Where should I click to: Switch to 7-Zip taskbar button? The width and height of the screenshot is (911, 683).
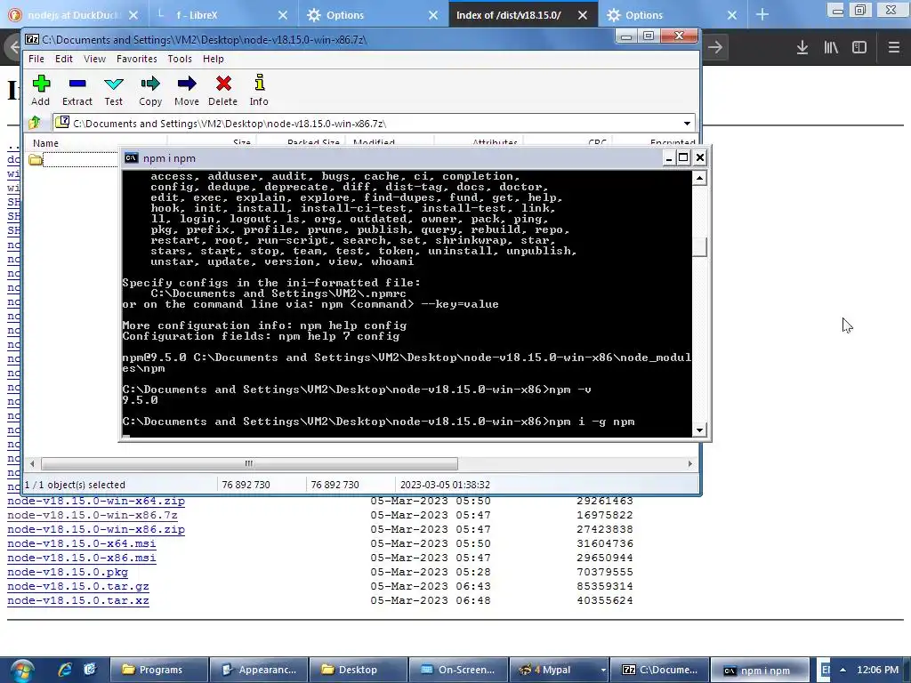click(659, 670)
